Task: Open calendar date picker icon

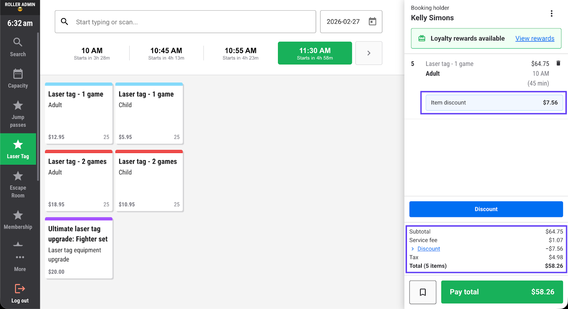Action: tap(372, 22)
